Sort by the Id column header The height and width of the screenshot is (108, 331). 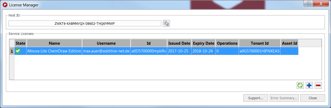[149, 43]
